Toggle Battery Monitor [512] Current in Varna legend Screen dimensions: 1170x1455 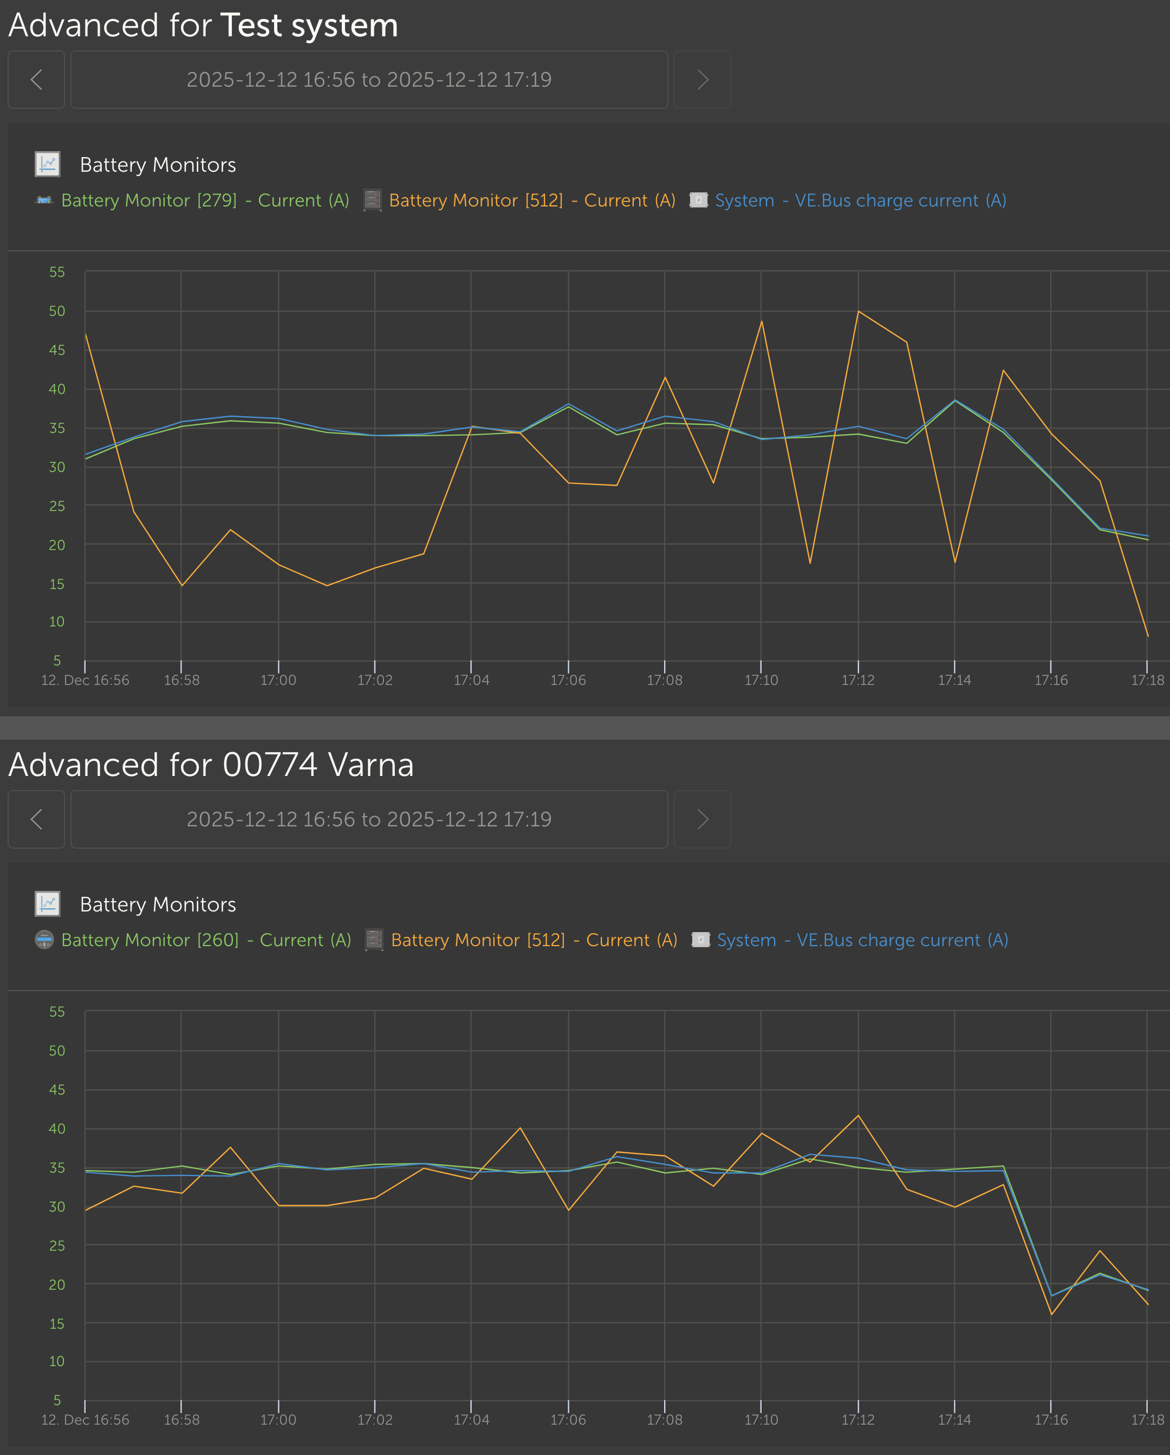click(534, 940)
